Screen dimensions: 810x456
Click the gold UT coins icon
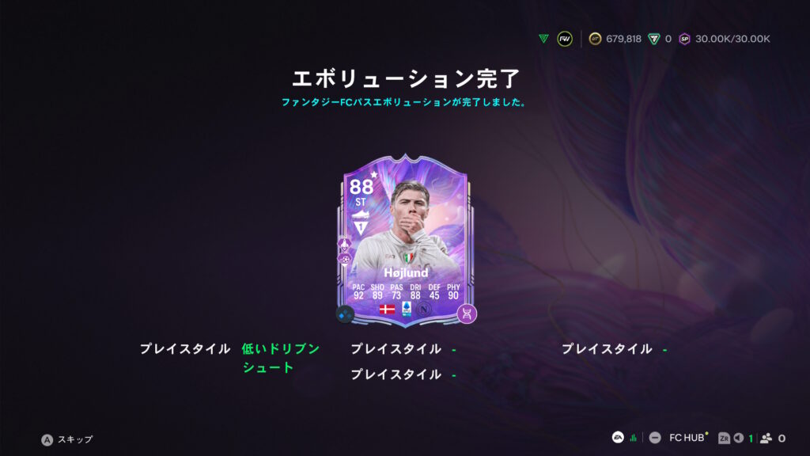click(x=595, y=39)
